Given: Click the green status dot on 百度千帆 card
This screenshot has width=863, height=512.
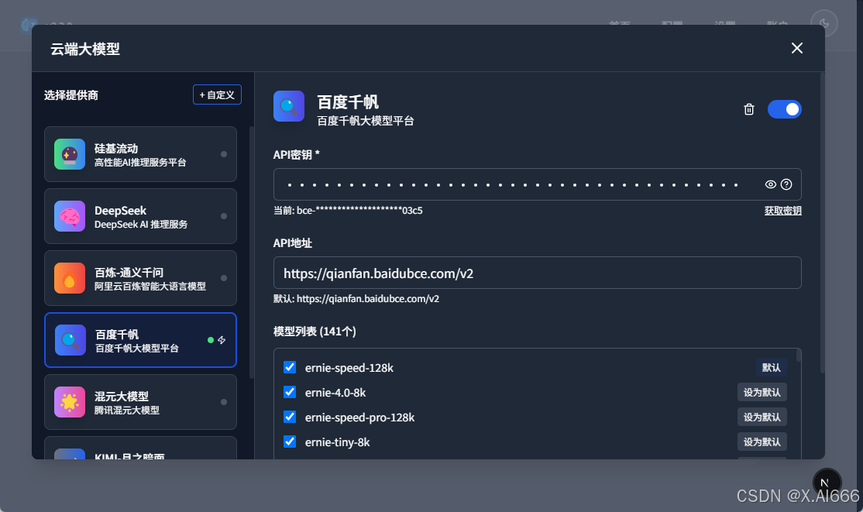Looking at the screenshot, I should pos(210,340).
